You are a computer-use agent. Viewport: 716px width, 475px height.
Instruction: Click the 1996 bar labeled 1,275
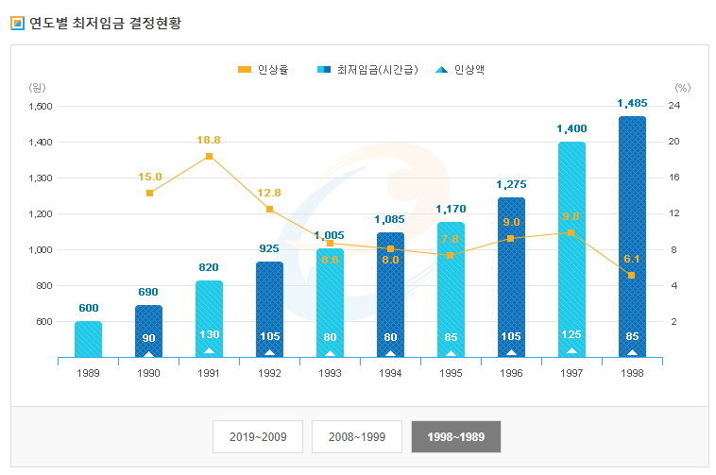pyautogui.click(x=511, y=277)
